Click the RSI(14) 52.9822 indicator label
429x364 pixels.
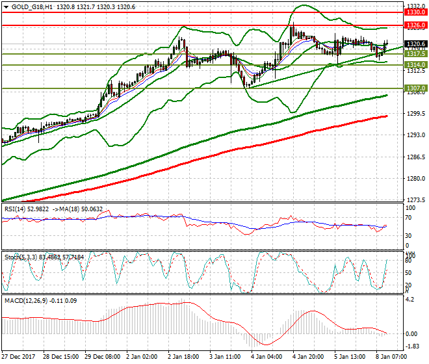coord(27,209)
